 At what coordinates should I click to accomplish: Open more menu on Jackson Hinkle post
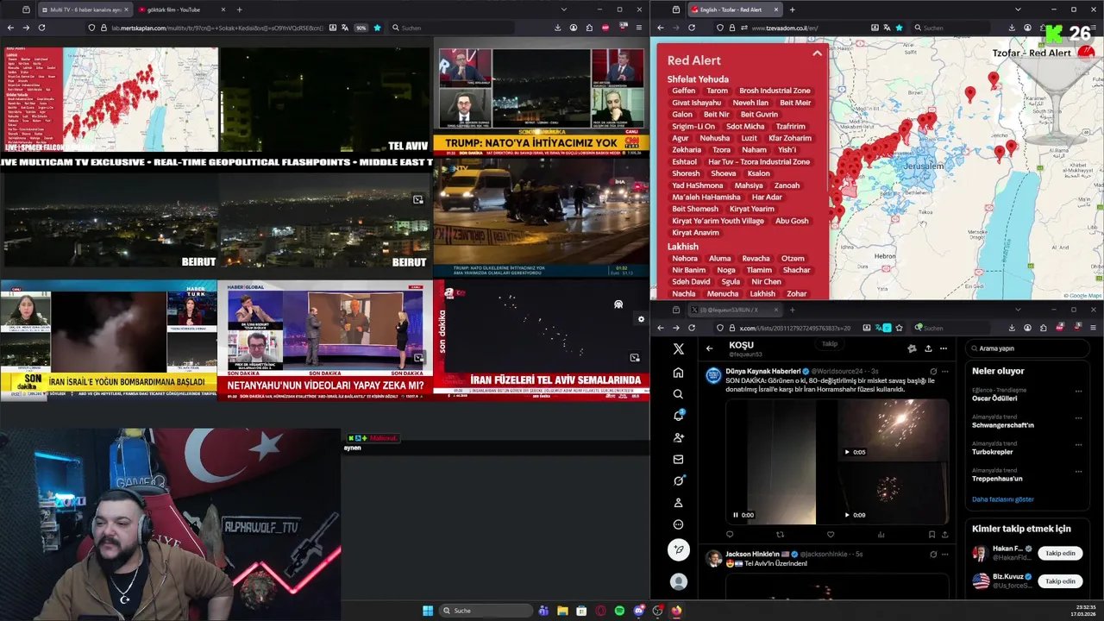click(945, 554)
